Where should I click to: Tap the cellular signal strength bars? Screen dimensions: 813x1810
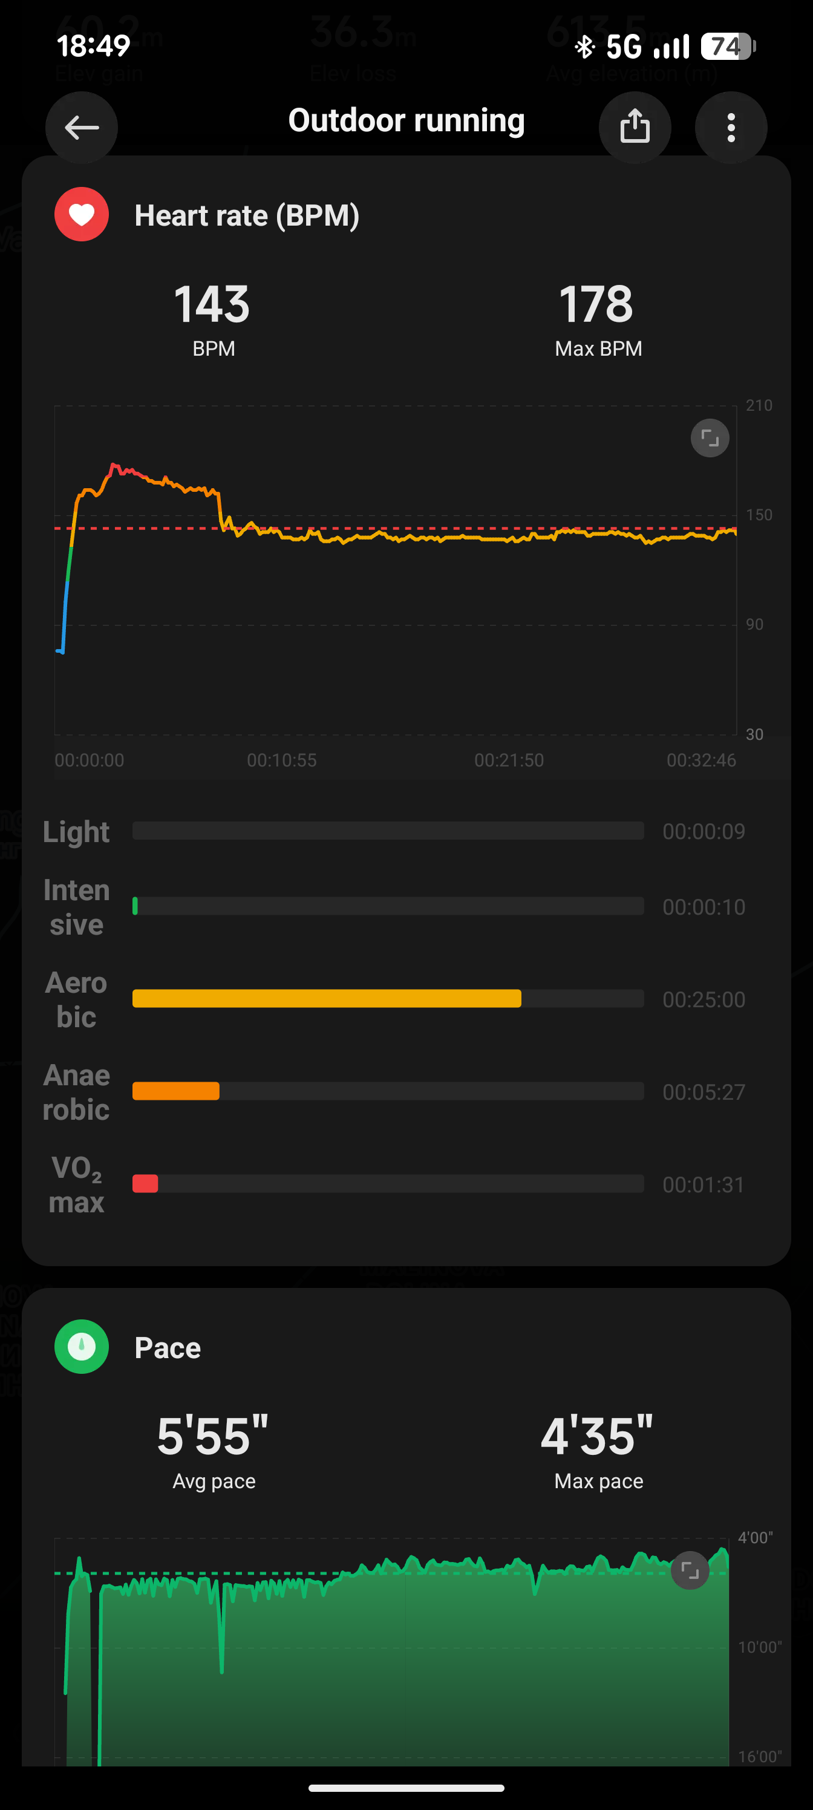point(671,47)
